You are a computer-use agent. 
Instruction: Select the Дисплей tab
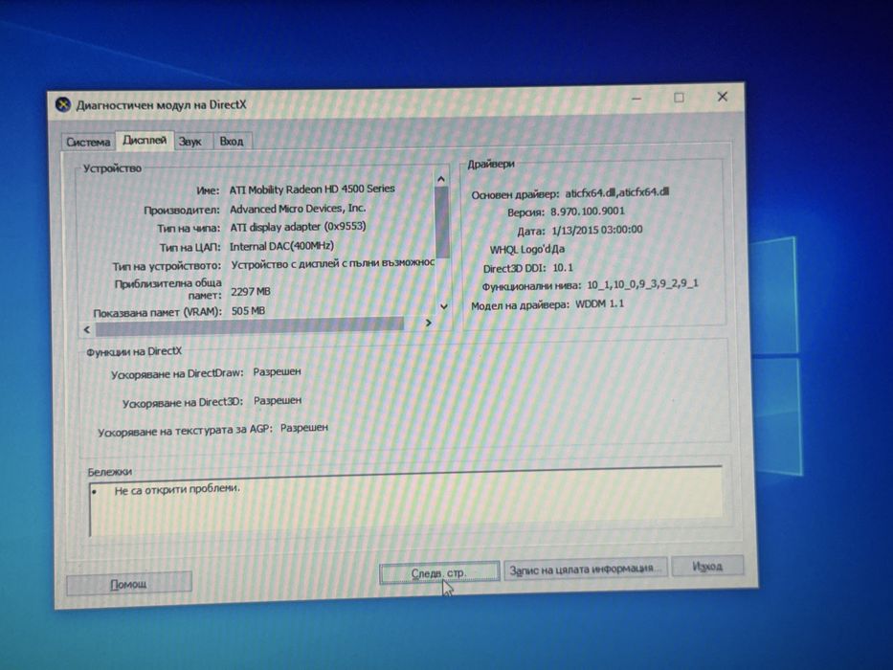[x=145, y=140]
